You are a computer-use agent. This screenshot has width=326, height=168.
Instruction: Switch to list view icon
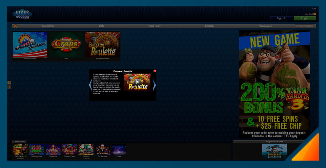9,87
